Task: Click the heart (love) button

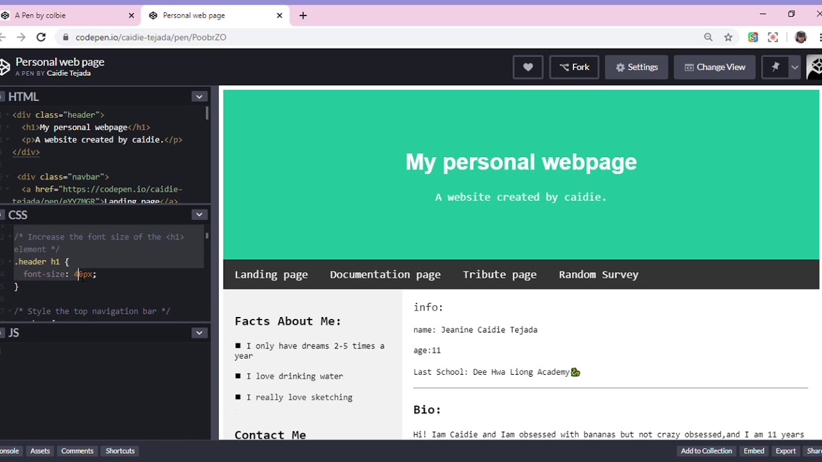Action: [x=528, y=67]
